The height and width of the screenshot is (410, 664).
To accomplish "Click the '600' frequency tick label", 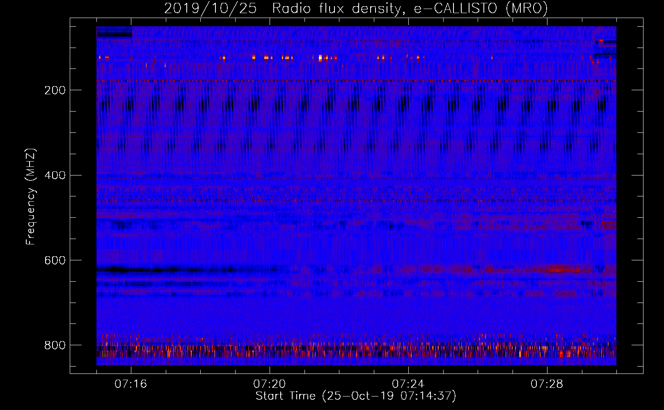I will click(x=55, y=260).
